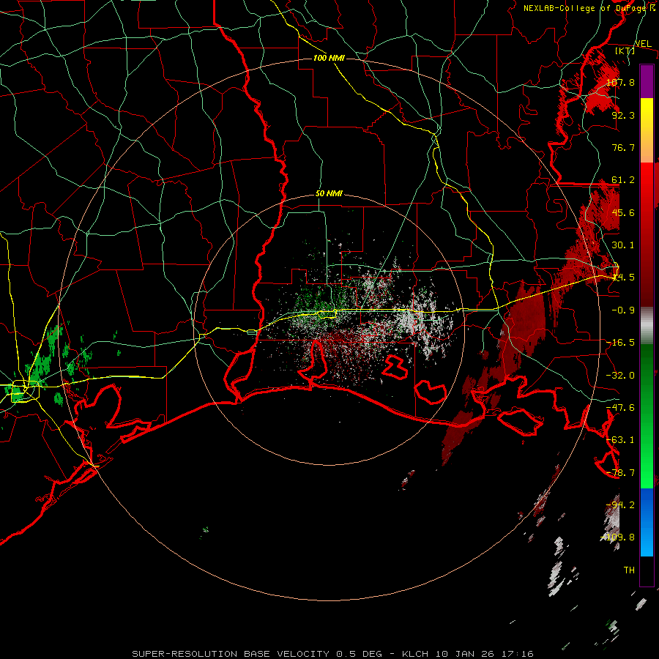The height and width of the screenshot is (659, 659).
Task: Click the [KT] units label
Action: click(625, 51)
